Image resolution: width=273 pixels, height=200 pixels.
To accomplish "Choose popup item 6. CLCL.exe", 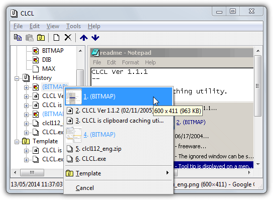I will pyautogui.click(x=118, y=159).
